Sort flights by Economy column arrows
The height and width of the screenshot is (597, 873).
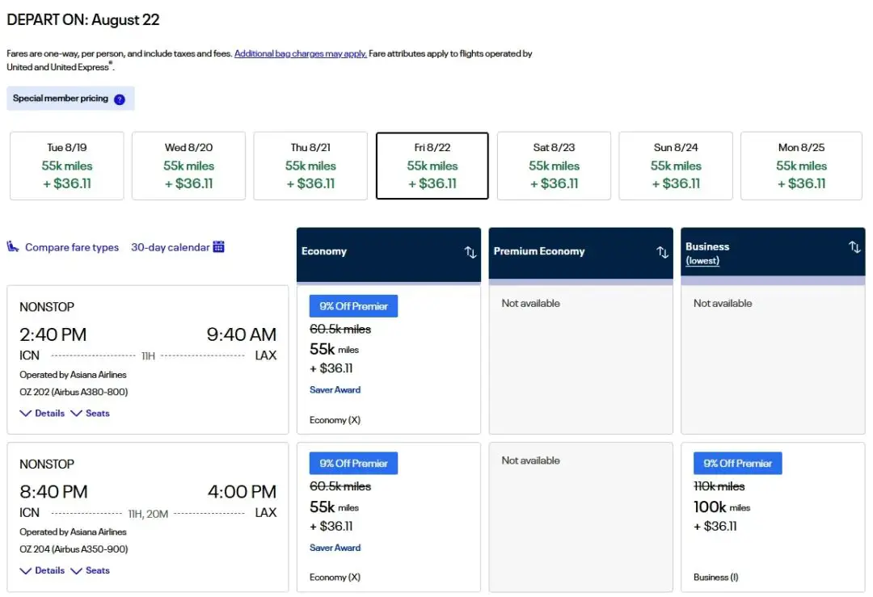[x=470, y=252]
